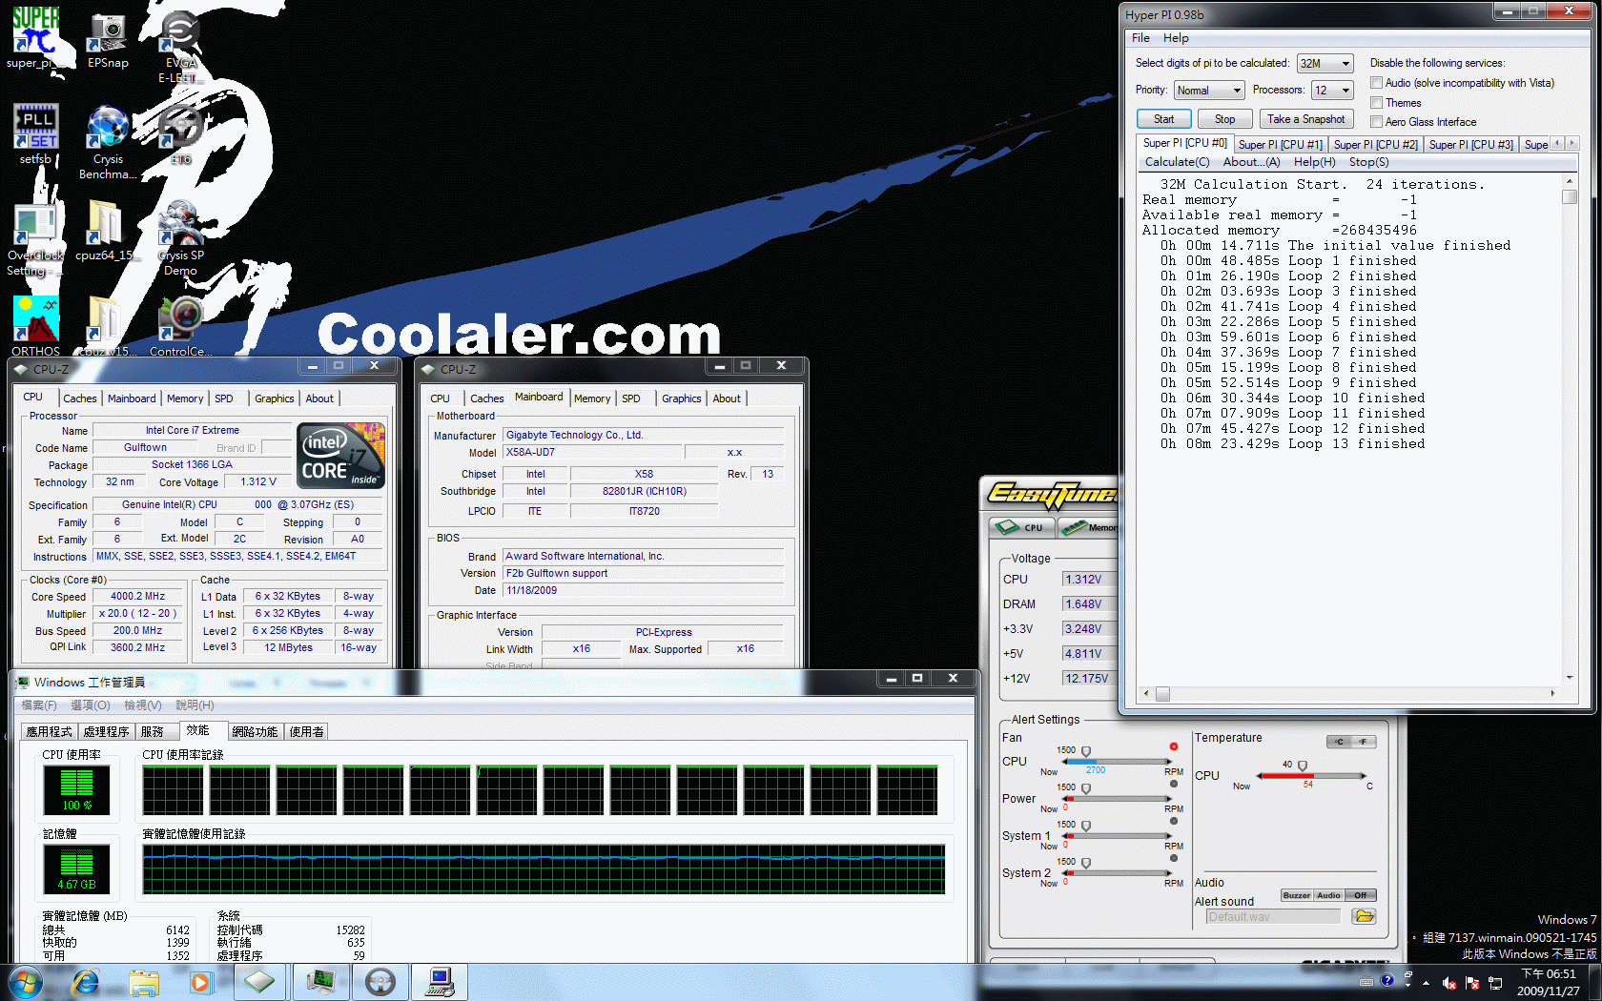The image size is (1602, 1001).
Task: Open 檔案(F) menu in Task Manager
Action: pos(39,705)
